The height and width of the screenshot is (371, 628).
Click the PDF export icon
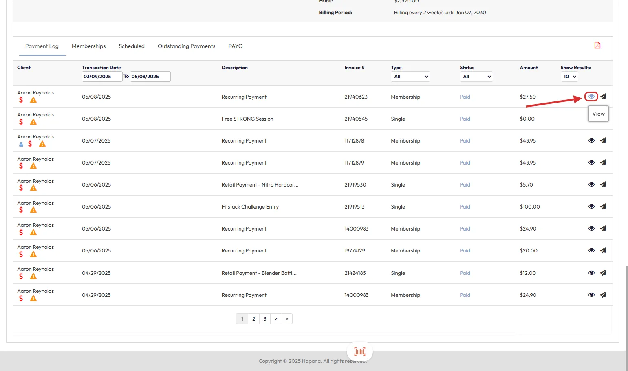tap(597, 46)
